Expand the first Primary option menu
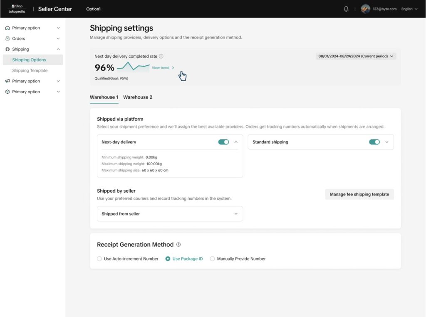Screen dimensions: 426x317 (58, 28)
